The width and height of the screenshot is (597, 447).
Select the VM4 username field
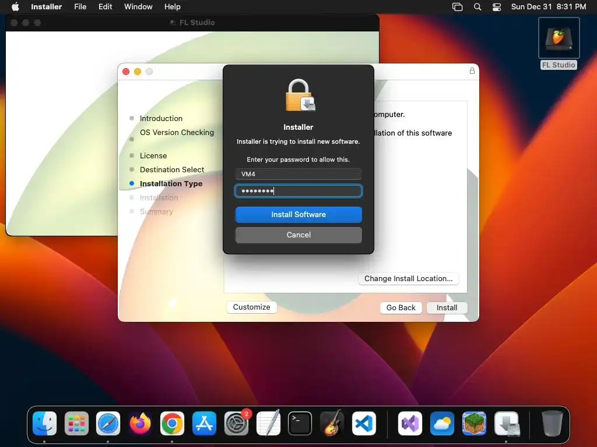coord(298,174)
